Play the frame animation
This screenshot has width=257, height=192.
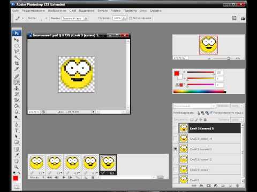coord(64,177)
